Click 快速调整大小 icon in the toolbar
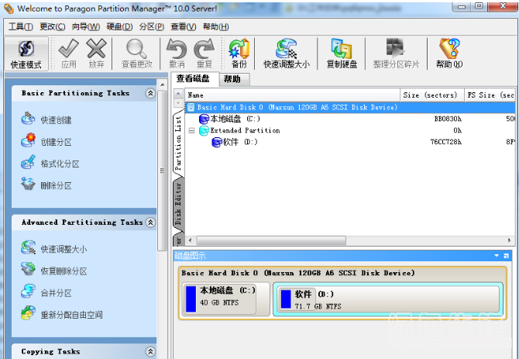 [x=287, y=48]
